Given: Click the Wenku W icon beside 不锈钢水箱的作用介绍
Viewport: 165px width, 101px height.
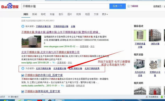Looking at the screenshot, I should click(x=23, y=76).
